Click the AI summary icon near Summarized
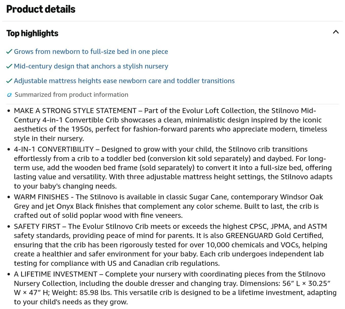 click(x=10, y=95)
